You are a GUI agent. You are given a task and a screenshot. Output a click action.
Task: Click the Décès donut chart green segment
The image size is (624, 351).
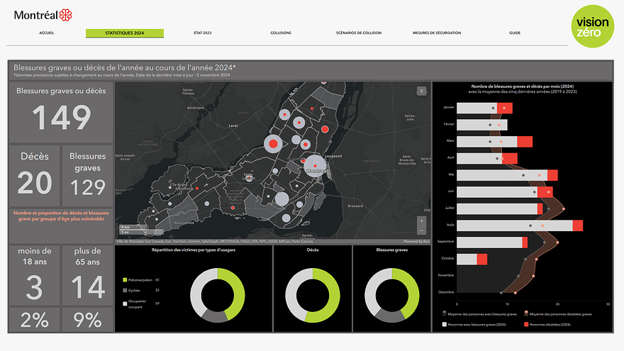[x=333, y=296]
